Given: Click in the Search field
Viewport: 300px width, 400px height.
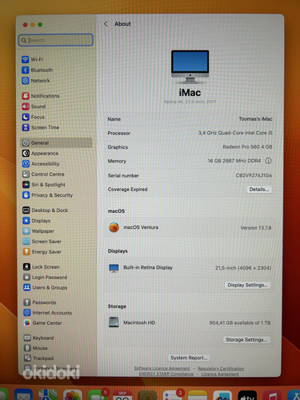Looking at the screenshot, I should coord(56,40).
